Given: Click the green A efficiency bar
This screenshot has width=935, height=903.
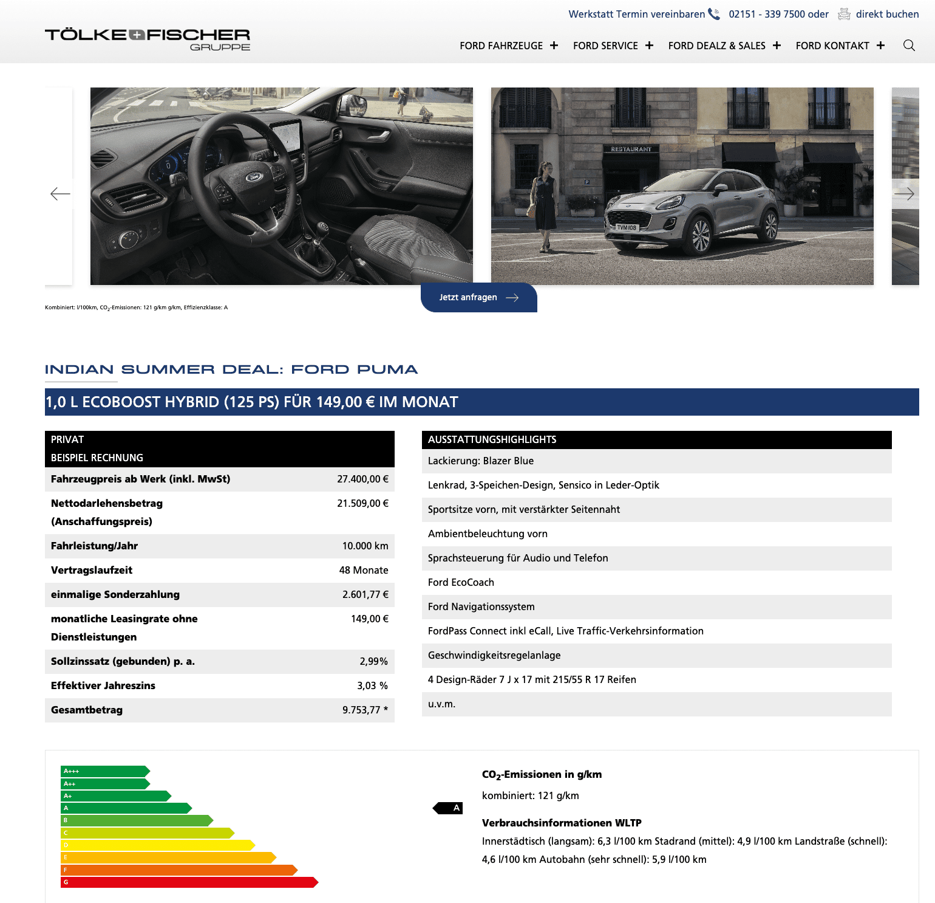Looking at the screenshot, I should (x=126, y=808).
